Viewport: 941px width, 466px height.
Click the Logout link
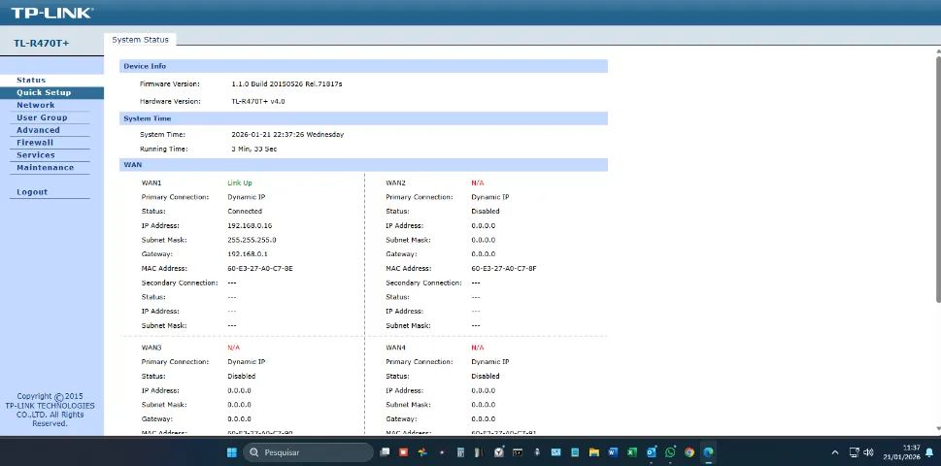pyautogui.click(x=32, y=192)
